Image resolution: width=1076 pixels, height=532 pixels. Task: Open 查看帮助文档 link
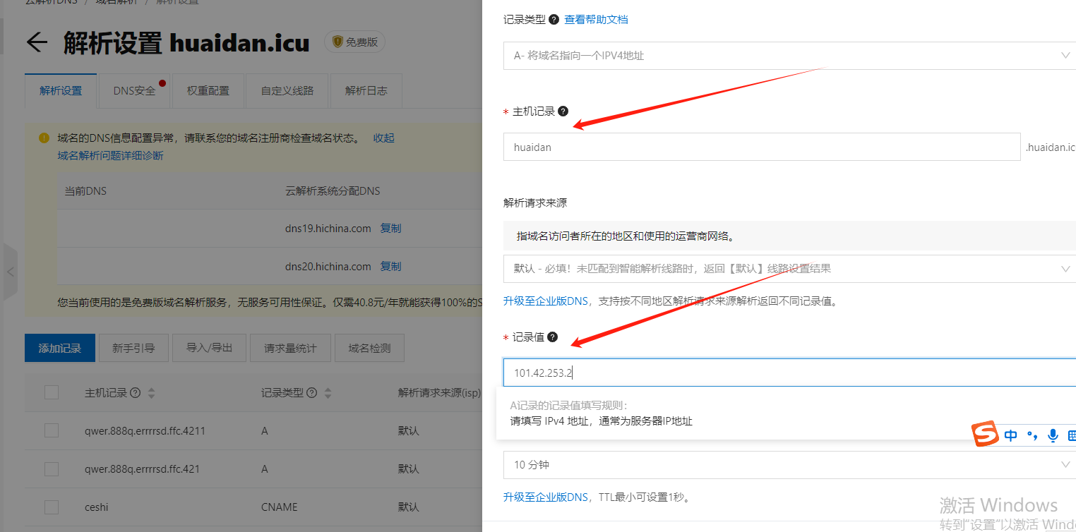(596, 19)
